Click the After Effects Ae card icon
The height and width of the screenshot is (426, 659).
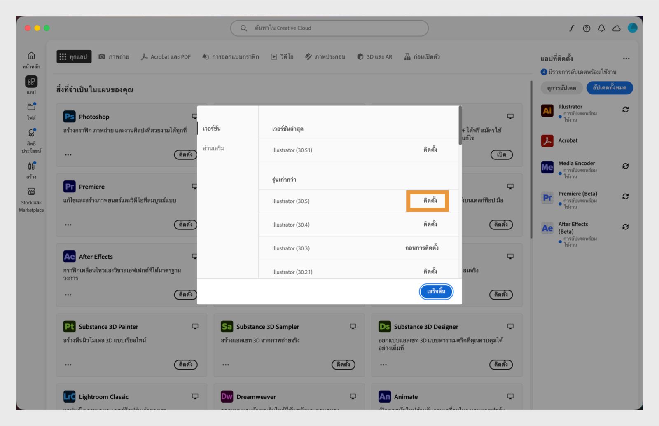click(69, 257)
